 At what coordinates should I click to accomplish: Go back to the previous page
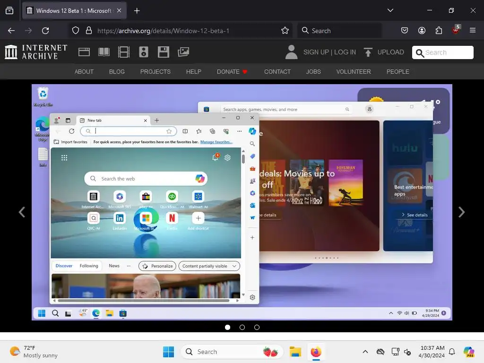tap(11, 31)
